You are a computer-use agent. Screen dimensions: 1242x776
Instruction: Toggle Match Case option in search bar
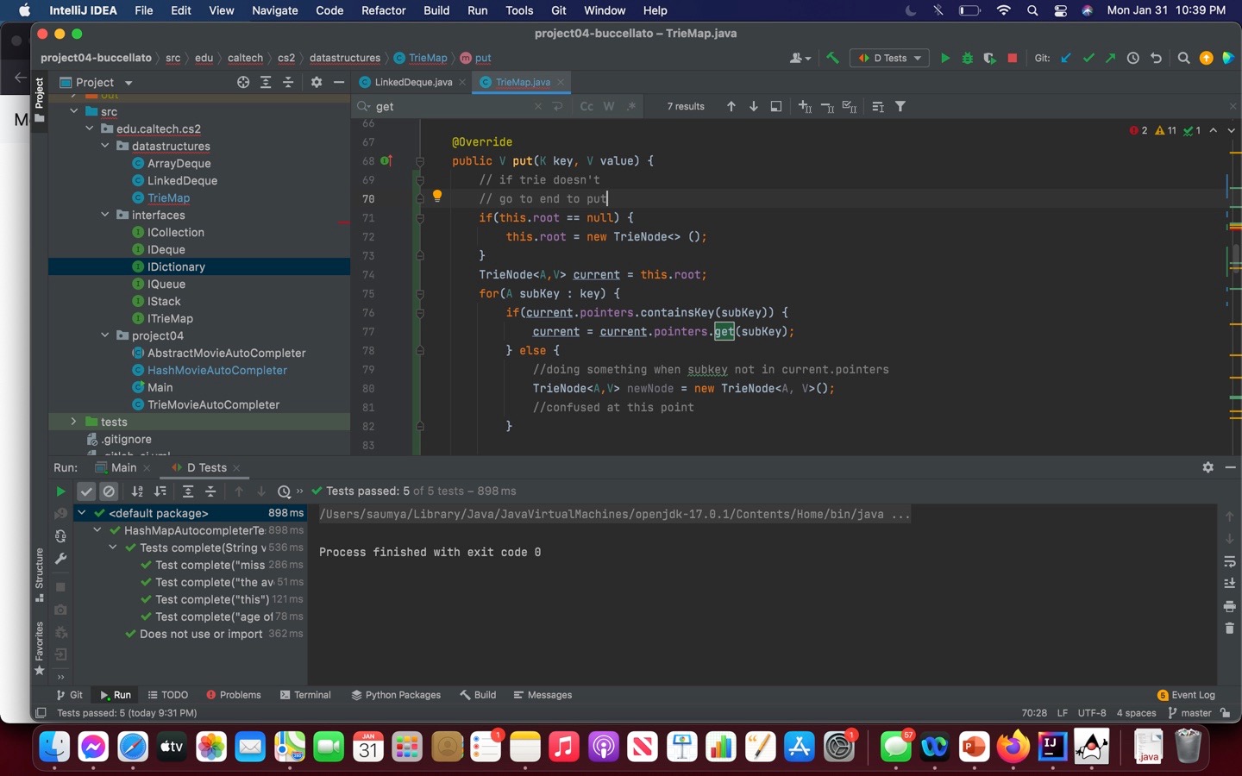tap(586, 107)
